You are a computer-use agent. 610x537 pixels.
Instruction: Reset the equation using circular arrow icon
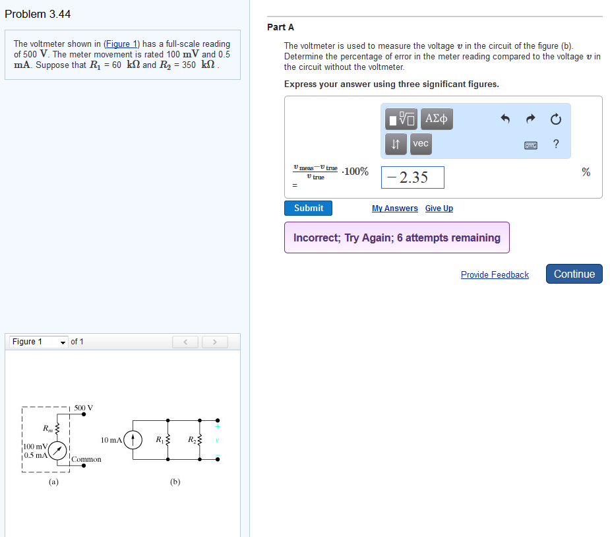556,119
